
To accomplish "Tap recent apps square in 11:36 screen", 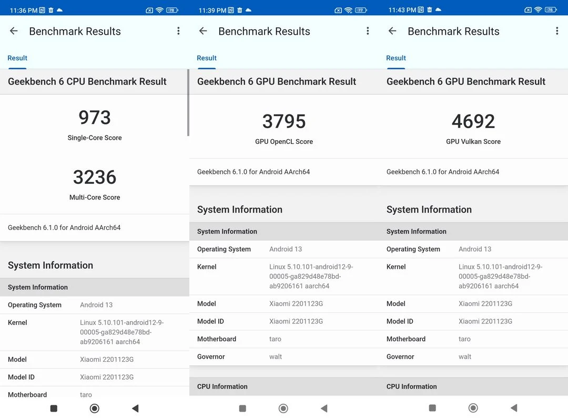I will pyautogui.click(x=54, y=408).
